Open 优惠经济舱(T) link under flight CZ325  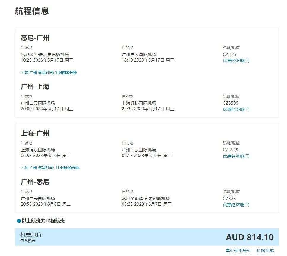pyautogui.click(x=236, y=205)
